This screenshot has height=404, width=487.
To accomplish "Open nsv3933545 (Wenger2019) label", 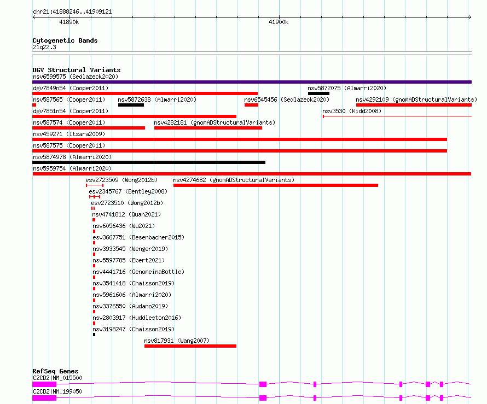I will (130, 249).
